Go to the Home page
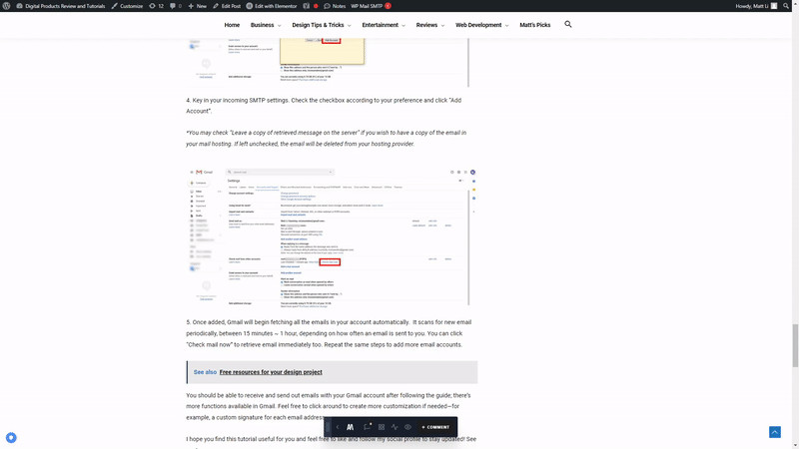The image size is (799, 449). point(232,24)
